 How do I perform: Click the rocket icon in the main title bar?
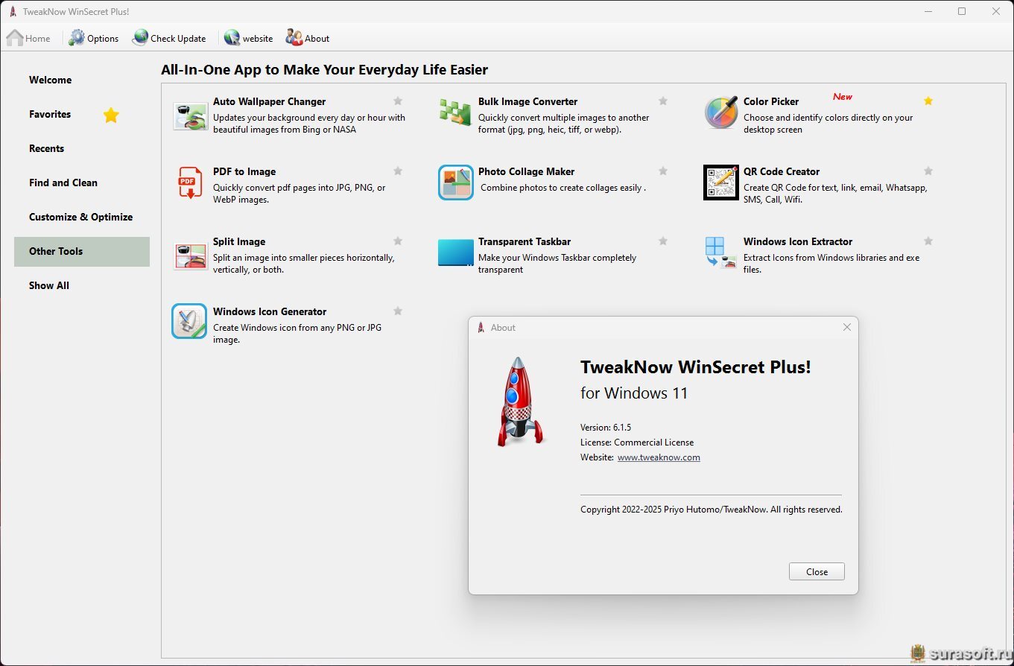pyautogui.click(x=13, y=11)
